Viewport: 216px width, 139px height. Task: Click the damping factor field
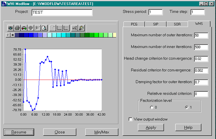[201, 82]
